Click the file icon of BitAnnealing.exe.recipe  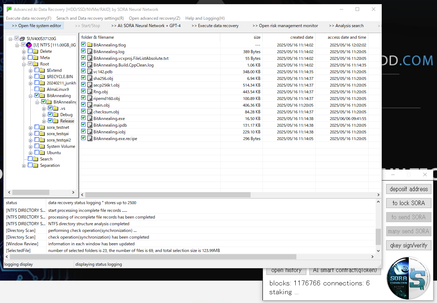[x=90, y=138]
